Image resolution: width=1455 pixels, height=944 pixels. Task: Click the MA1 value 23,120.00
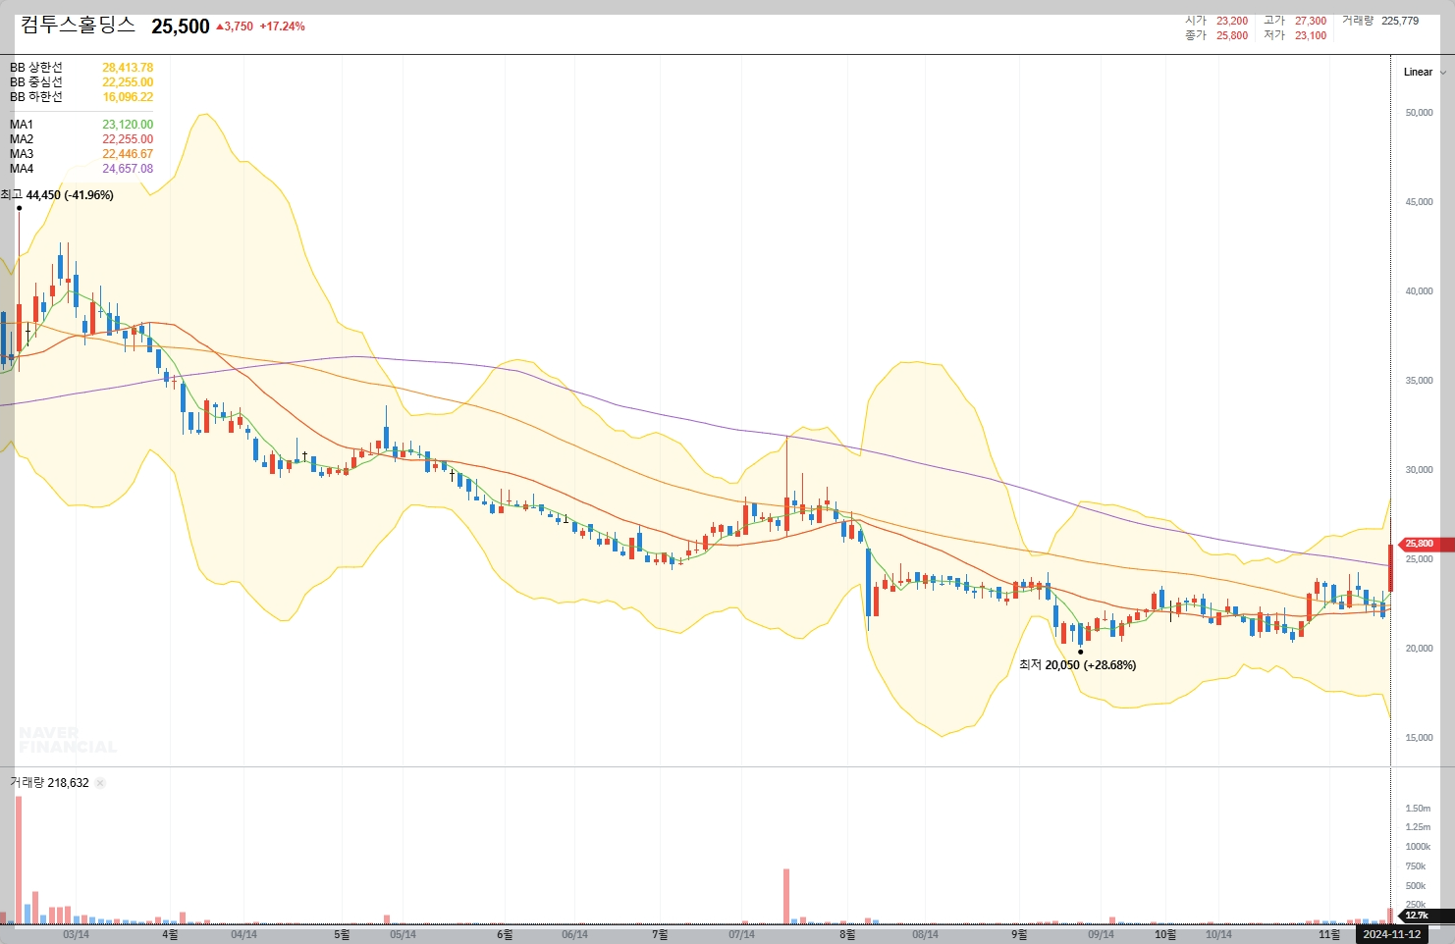pos(128,125)
